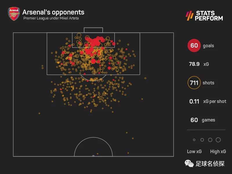Click the Arsenal's opponents title
Screen dimensions: 232x174
point(53,12)
